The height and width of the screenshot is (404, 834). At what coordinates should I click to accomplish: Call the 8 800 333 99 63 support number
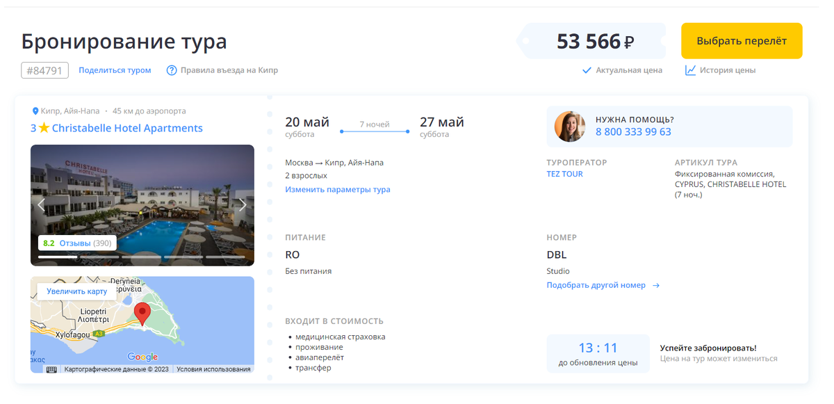(635, 131)
